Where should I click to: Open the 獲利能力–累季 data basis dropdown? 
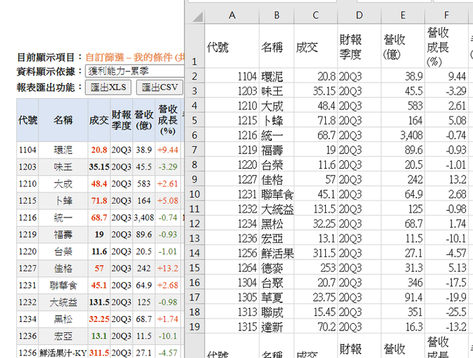135,71
